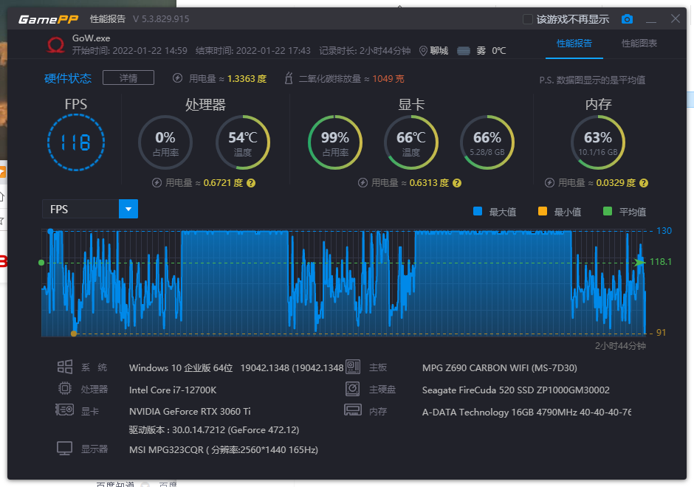This screenshot has width=694, height=487.
Task: Click the CPU power lightning icon
Action: 157,183
